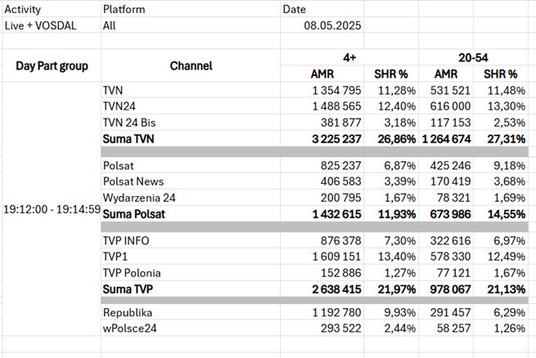The height and width of the screenshot is (358, 536).
Task: Select the time slot 19:12:00 - 19:14:59 cell
Action: (52, 208)
